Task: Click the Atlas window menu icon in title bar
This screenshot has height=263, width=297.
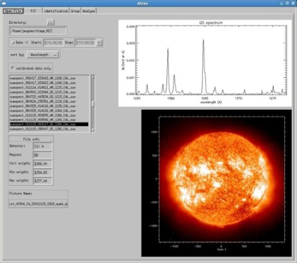Action: point(4,3)
